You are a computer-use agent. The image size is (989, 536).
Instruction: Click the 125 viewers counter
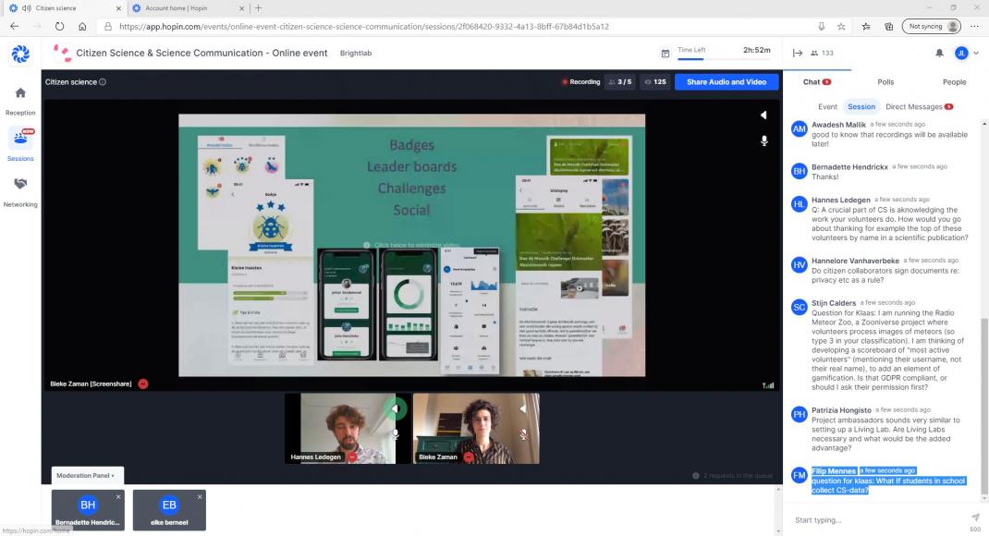[x=655, y=82]
